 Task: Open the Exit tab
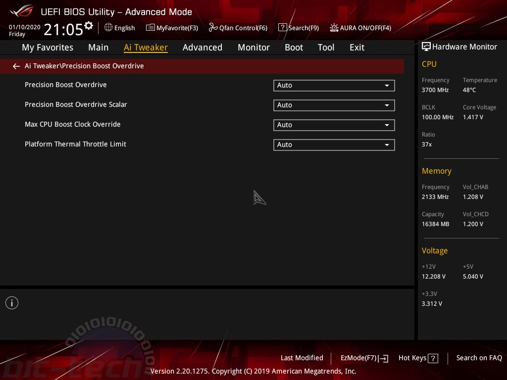357,47
